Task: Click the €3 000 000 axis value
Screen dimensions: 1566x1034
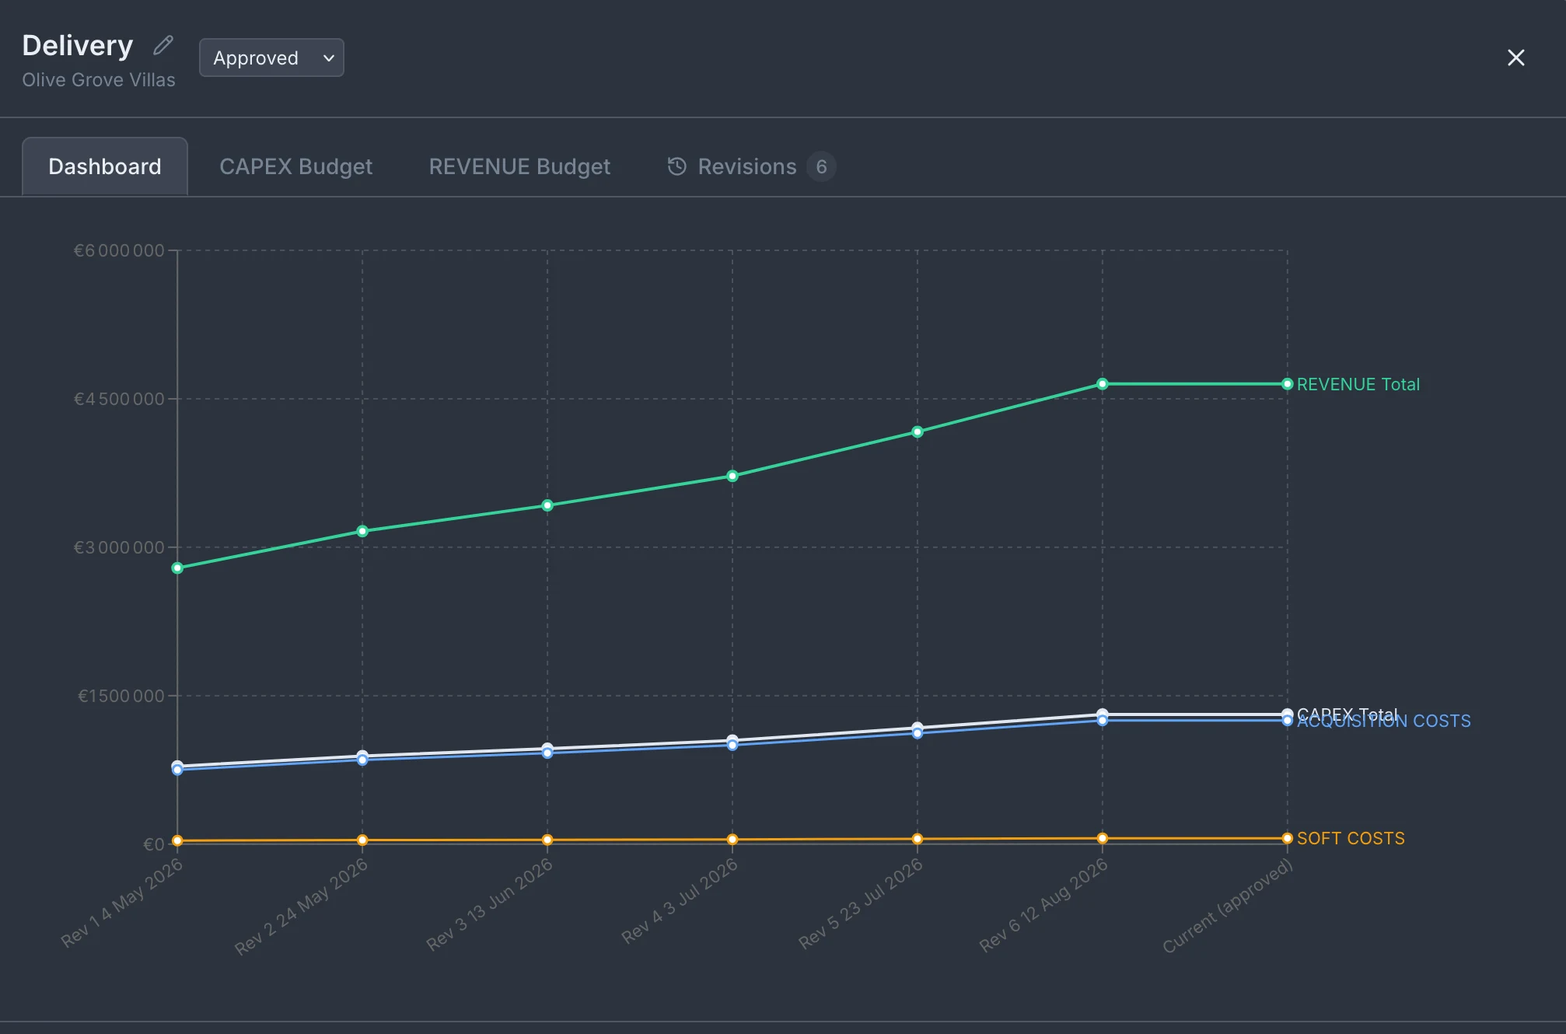Action: (x=119, y=547)
